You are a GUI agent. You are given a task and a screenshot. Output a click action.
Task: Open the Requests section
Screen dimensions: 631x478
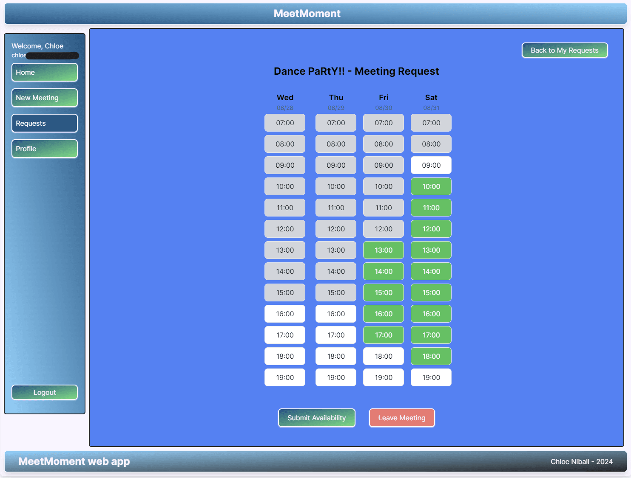point(44,123)
